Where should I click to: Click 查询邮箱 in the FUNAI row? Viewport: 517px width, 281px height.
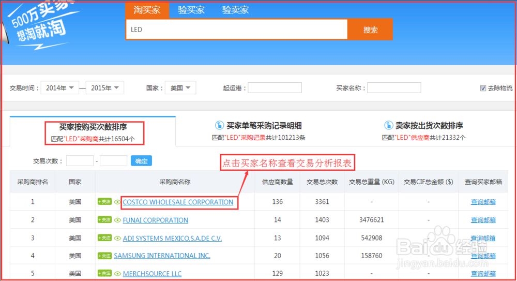(x=483, y=220)
